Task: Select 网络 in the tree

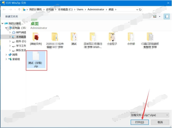Action: click(15, 55)
